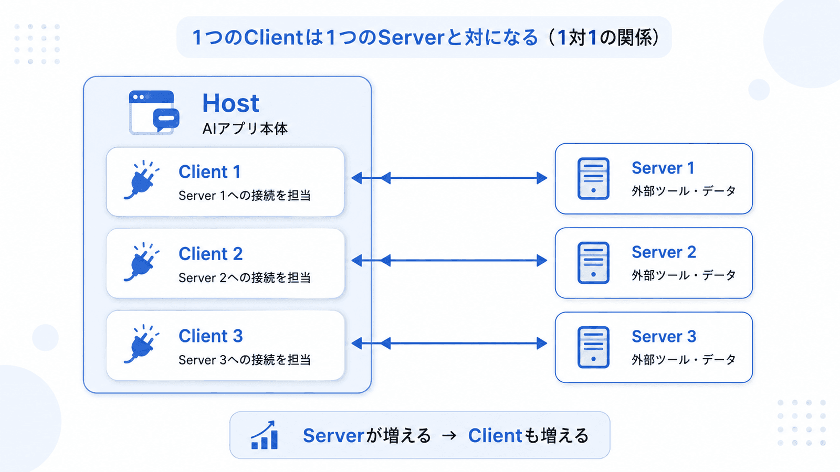This screenshot has width=840, height=472.
Task: Click the arrow connecting Client 2 and Server 2
Action: 449,261
